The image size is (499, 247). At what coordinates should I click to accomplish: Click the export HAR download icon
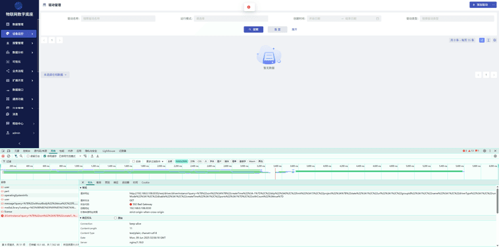(98, 156)
